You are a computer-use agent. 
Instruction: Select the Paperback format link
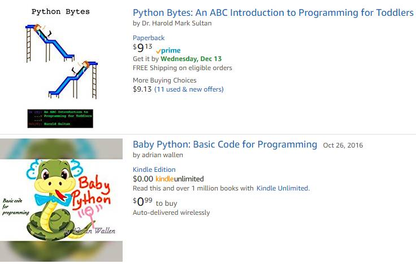[x=149, y=38]
